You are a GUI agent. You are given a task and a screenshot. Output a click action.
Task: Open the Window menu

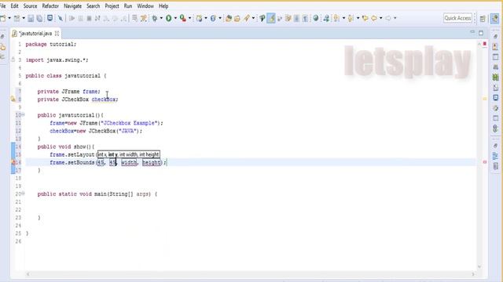(x=145, y=6)
